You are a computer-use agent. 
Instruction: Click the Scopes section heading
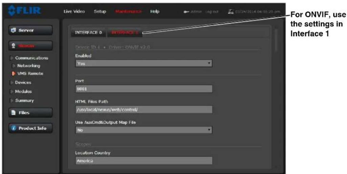click(x=83, y=144)
